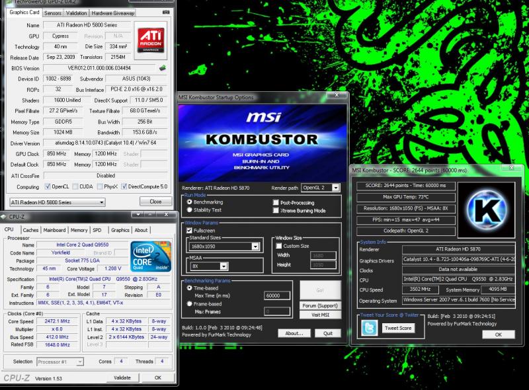Click the Validate button in CPU-Z
The image size is (529, 390).
tap(122, 377)
